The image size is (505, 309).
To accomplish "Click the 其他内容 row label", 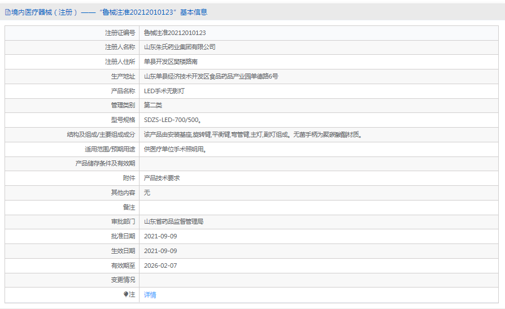I will pyautogui.click(x=123, y=193).
